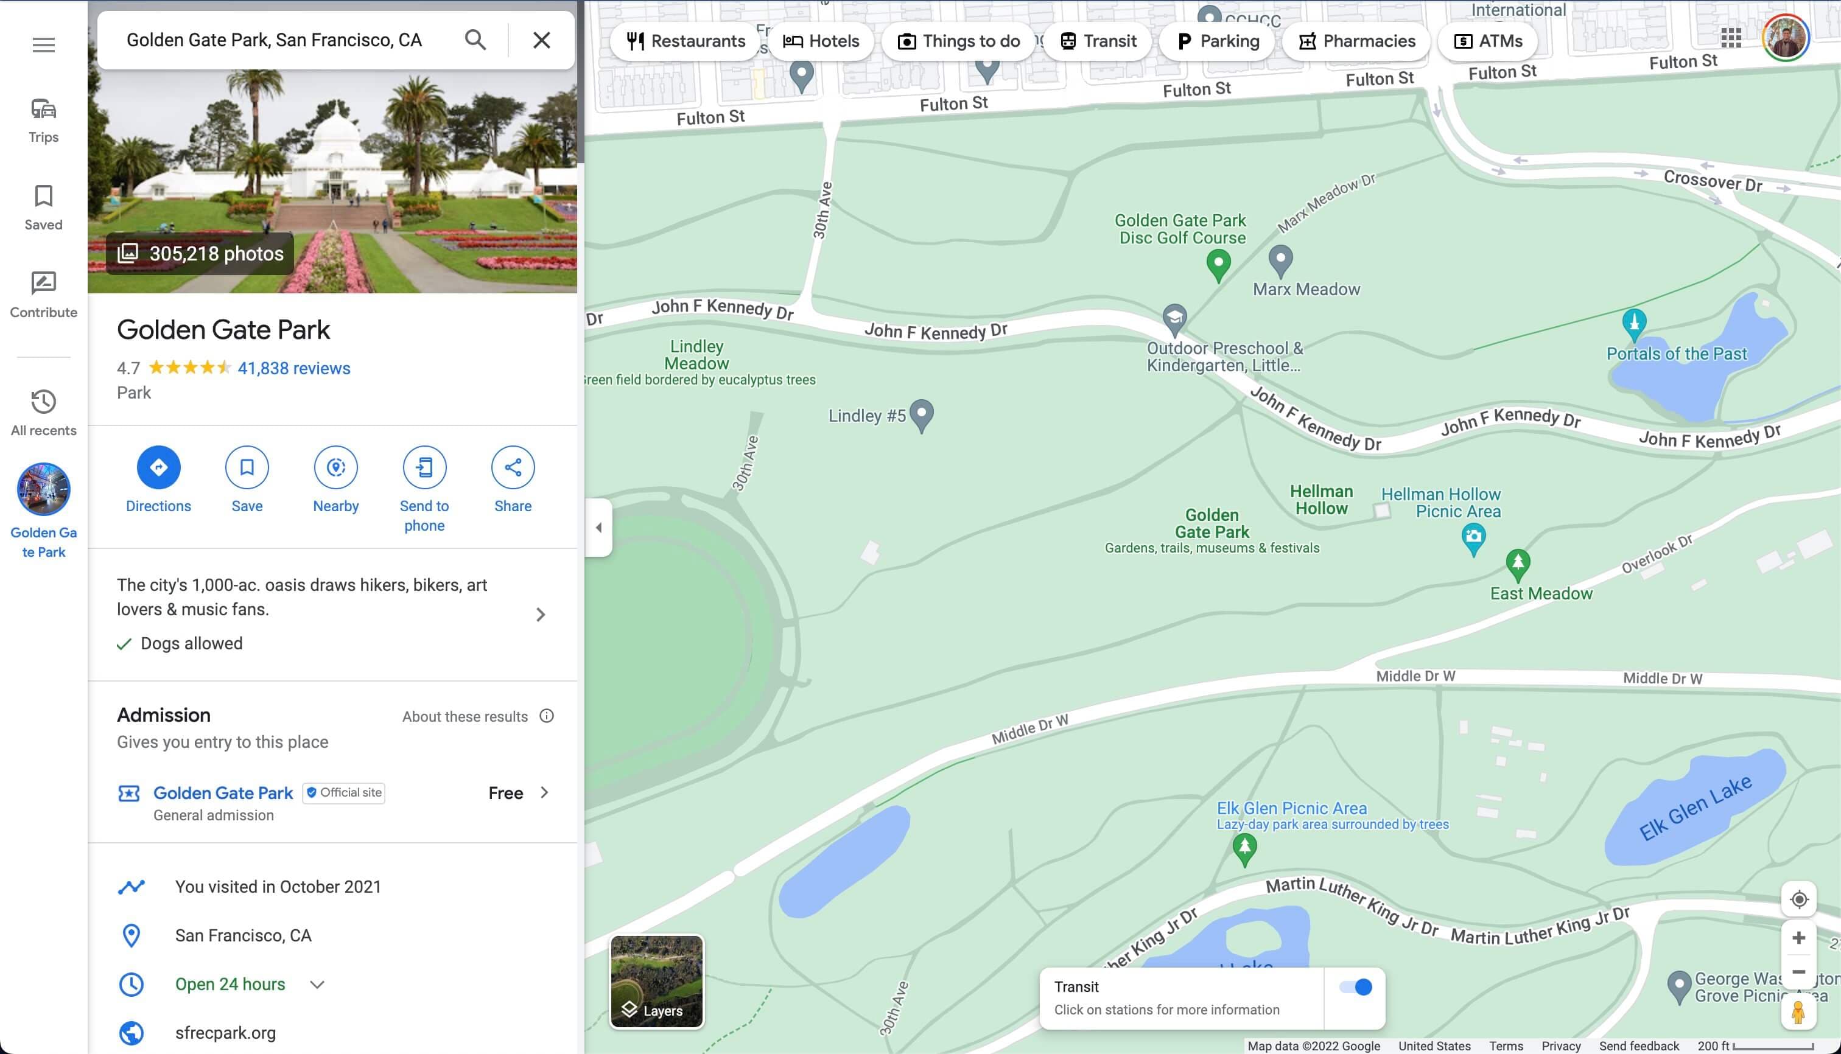Image resolution: width=1841 pixels, height=1054 pixels.
Task: Clear search with the X icon
Action: [542, 40]
